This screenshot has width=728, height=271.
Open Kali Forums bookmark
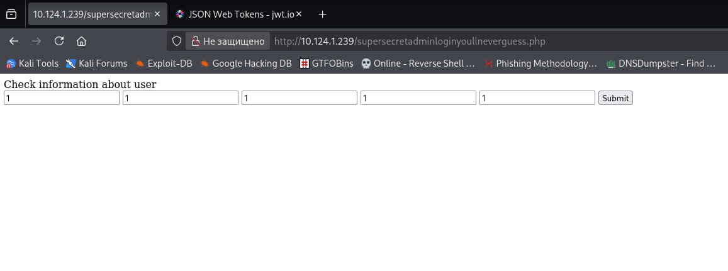96,64
